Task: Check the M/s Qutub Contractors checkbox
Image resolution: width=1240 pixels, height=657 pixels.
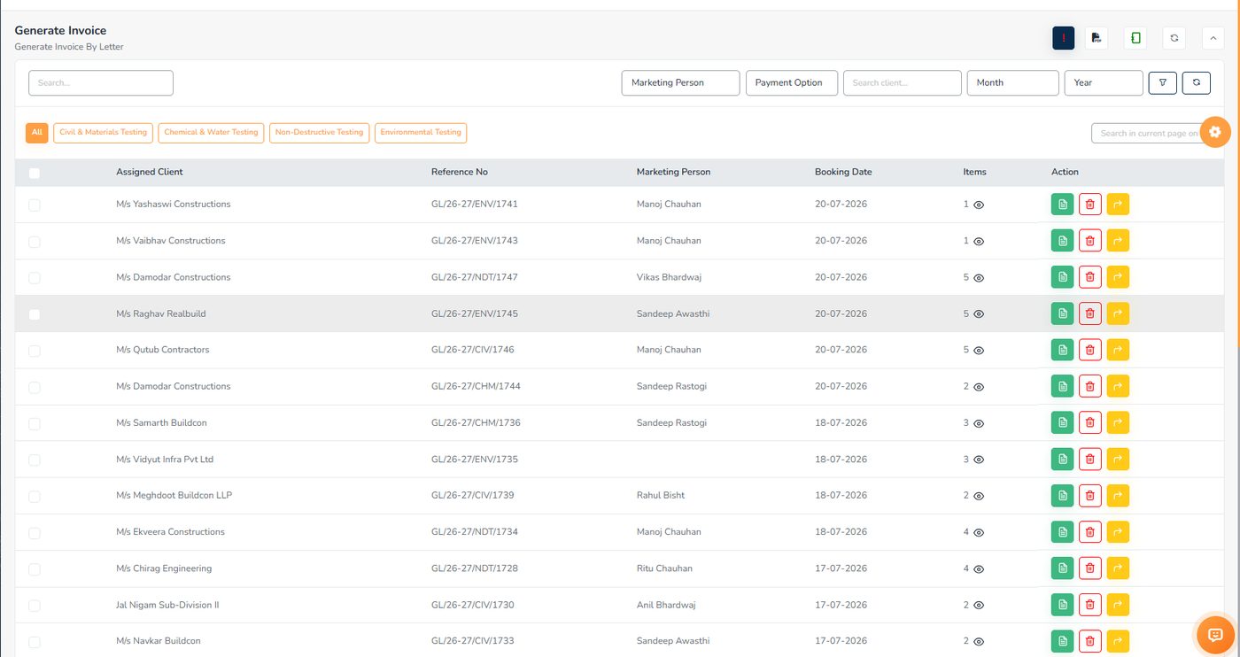Action: [35, 351]
